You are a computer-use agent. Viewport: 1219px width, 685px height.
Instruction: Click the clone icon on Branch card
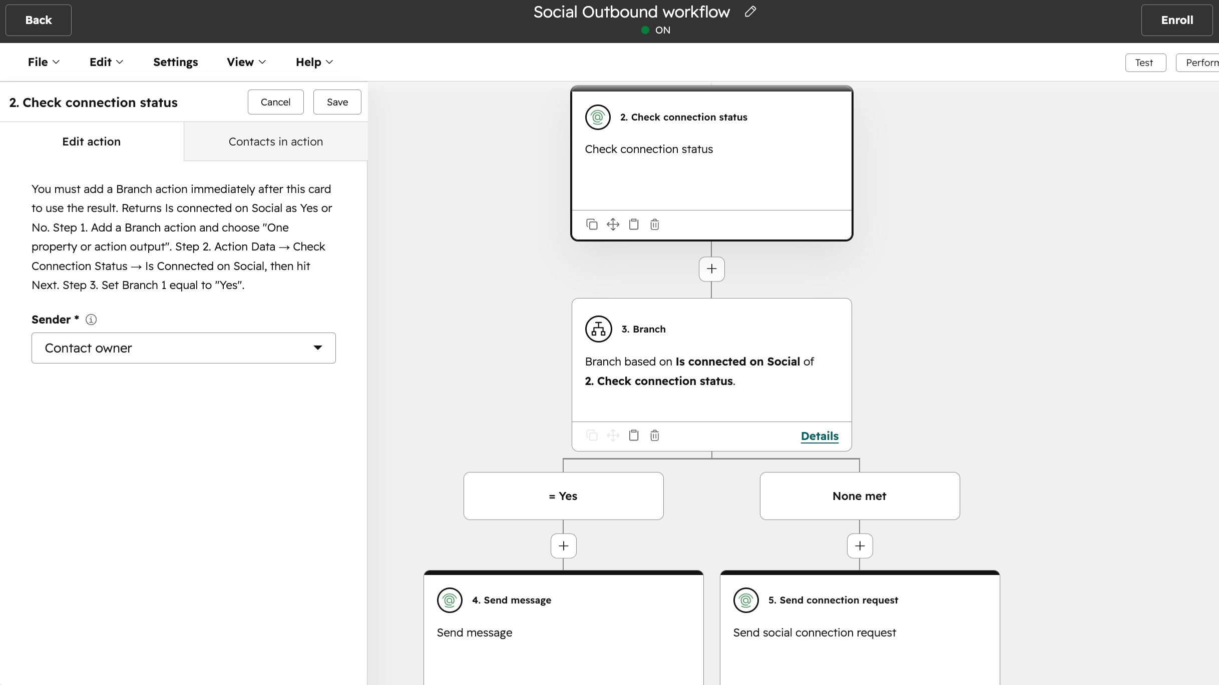tap(592, 435)
